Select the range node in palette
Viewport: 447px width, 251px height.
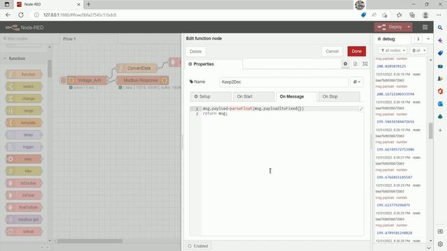click(x=24, y=111)
